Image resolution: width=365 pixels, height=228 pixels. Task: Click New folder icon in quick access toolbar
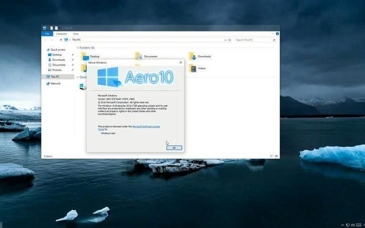[x=56, y=28]
